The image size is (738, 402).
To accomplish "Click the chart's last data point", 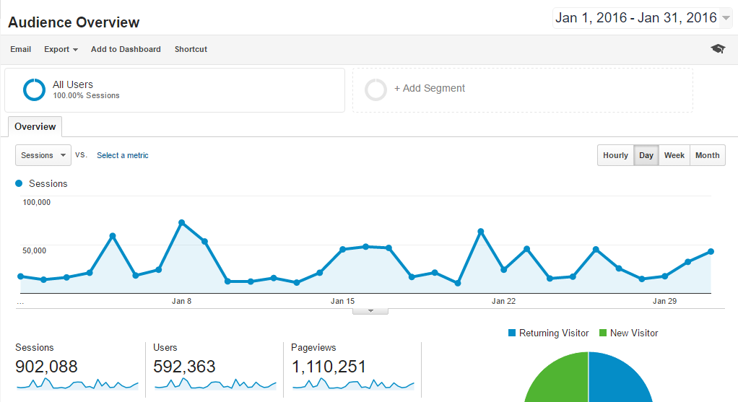I will coord(711,252).
